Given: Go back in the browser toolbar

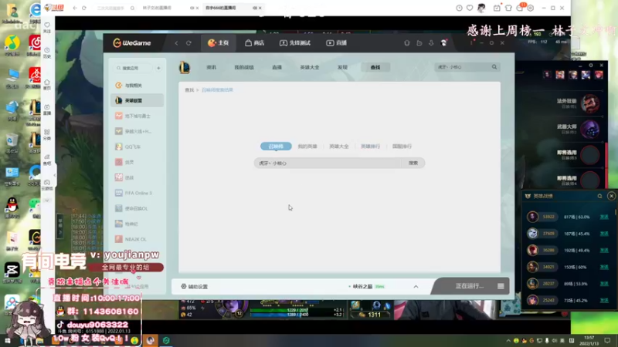Looking at the screenshot, I should point(74,8).
